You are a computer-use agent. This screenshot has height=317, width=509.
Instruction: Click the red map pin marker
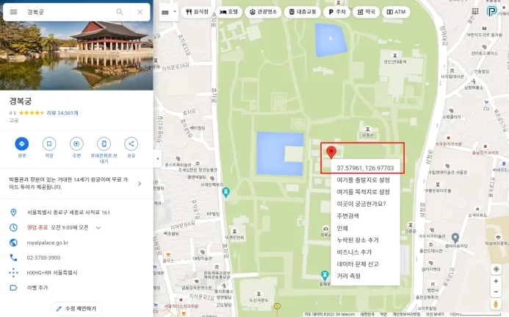tap(331, 152)
